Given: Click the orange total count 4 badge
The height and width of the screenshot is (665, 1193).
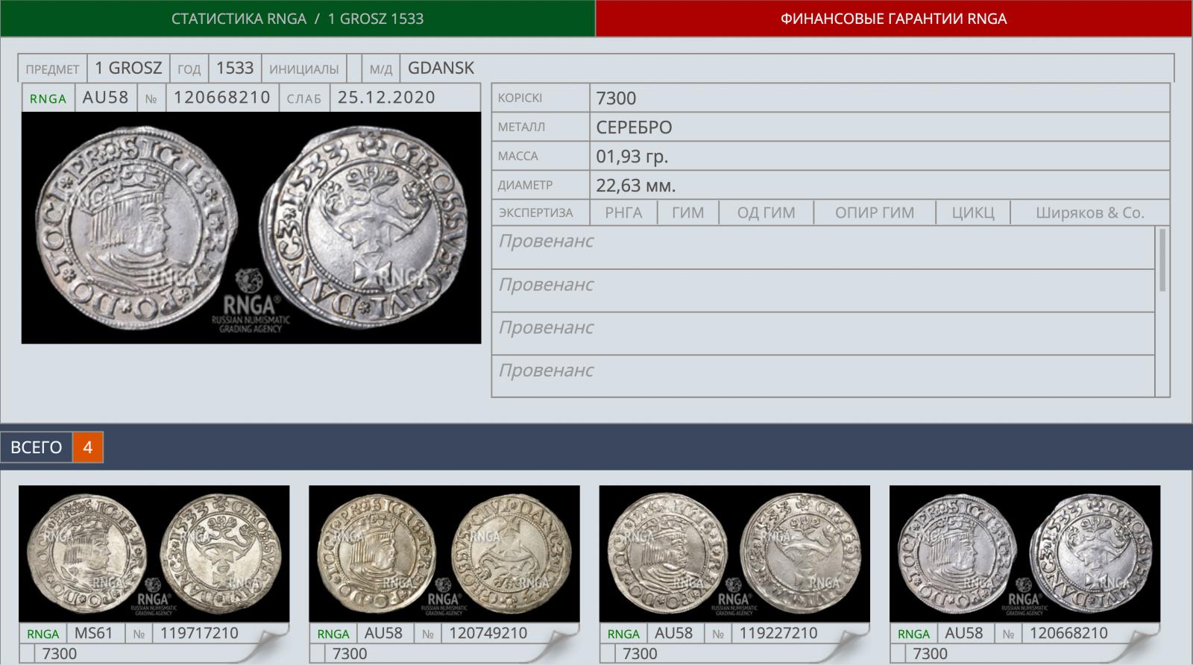Looking at the screenshot, I should coord(88,447).
